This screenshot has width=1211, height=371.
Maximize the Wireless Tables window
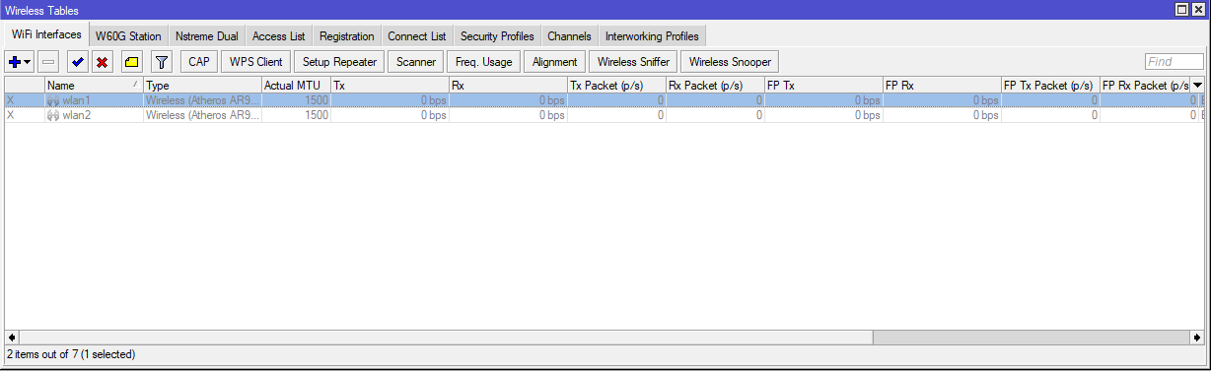(x=1182, y=9)
